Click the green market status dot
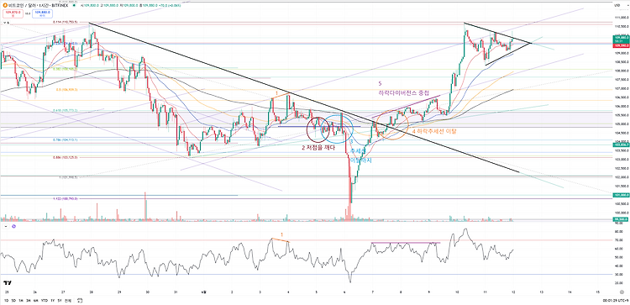This screenshot has height=305, width=630. point(74,5)
